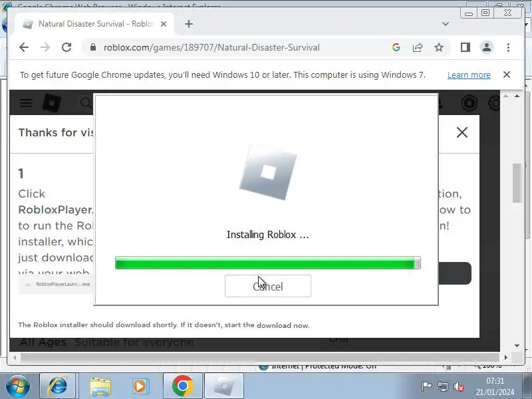Go back in Chrome
The image size is (532, 399).
click(24, 47)
